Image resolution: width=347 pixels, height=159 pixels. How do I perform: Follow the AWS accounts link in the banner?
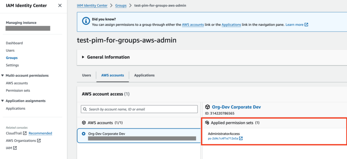(x=193, y=25)
